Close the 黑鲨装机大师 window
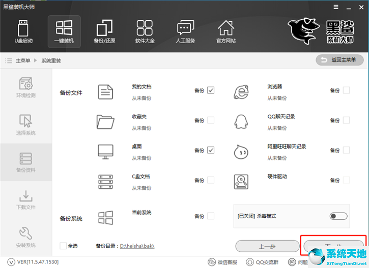Image resolution: width=369 pixels, height=268 pixels. (x=361, y=7)
